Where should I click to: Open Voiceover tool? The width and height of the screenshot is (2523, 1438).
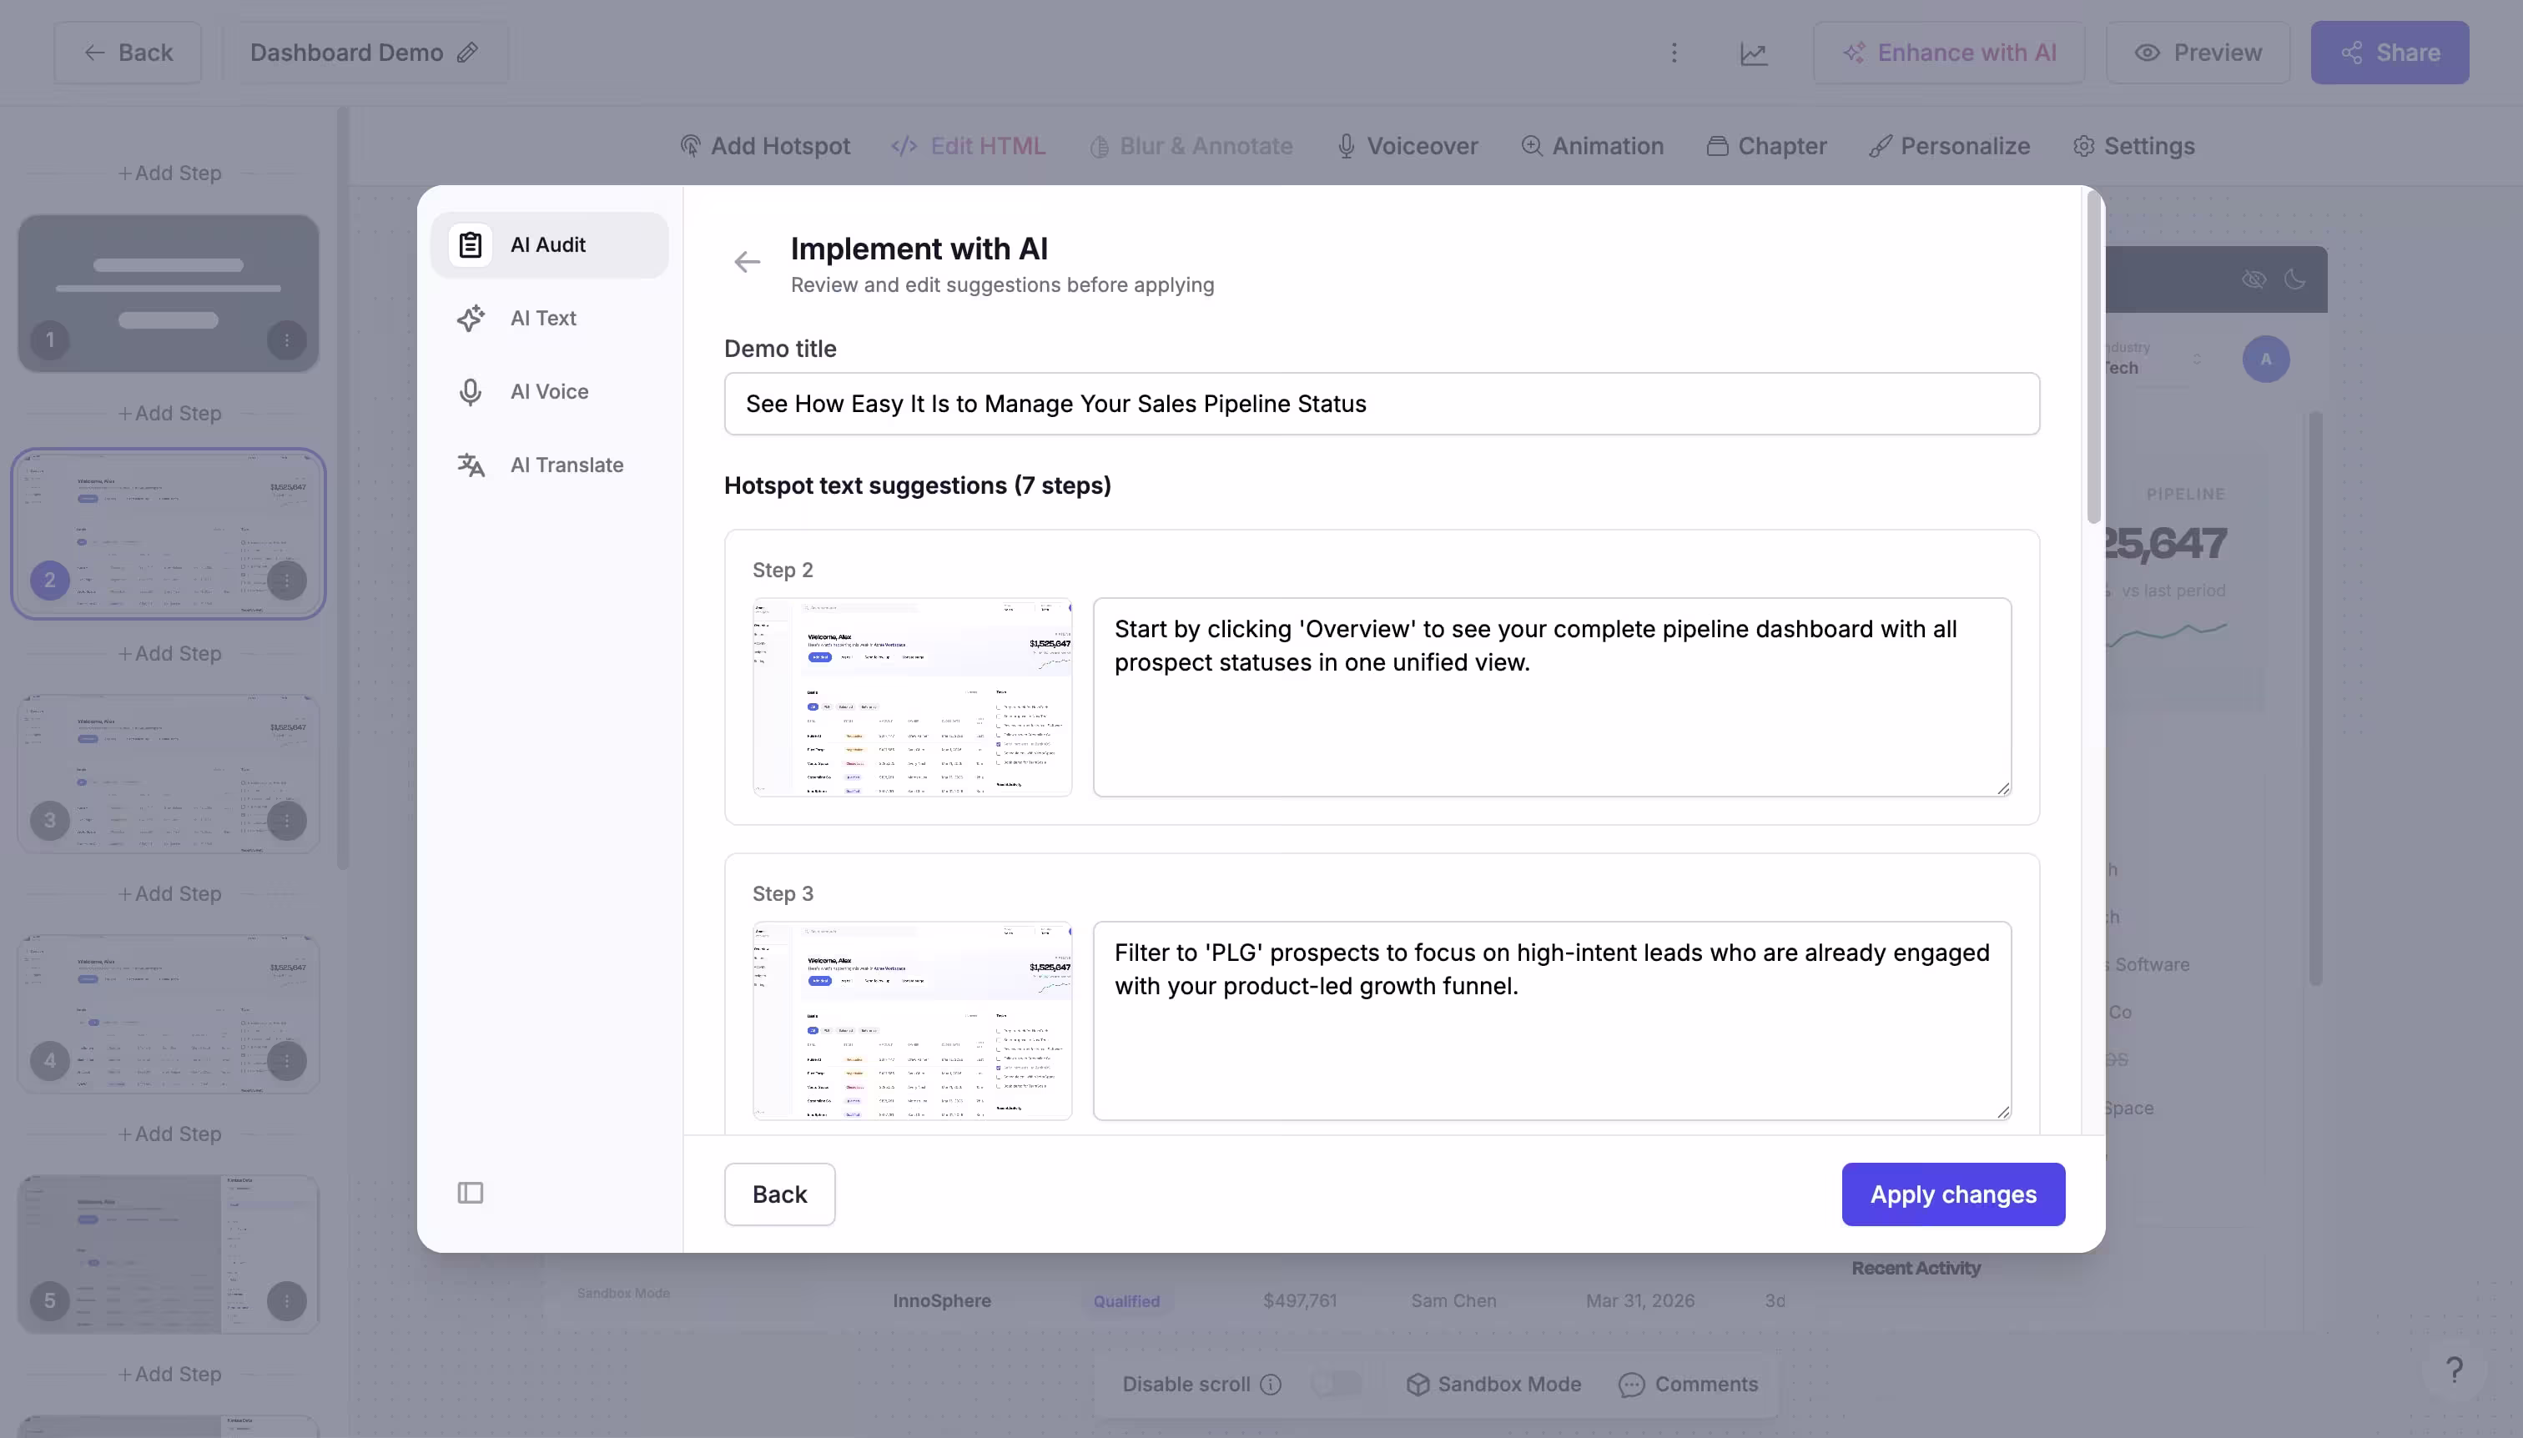1407,146
